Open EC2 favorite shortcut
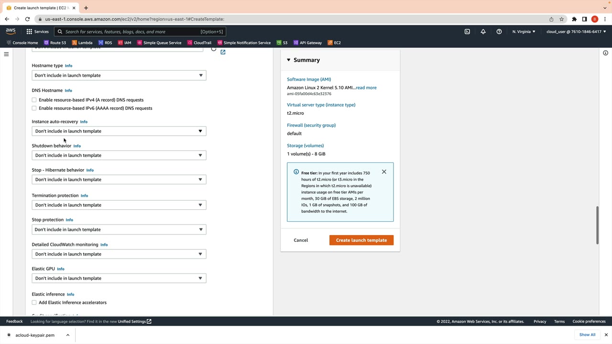This screenshot has width=612, height=344. click(334, 43)
